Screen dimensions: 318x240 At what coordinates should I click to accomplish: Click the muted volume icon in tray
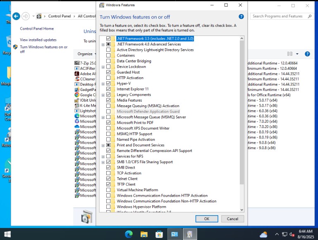292,234
